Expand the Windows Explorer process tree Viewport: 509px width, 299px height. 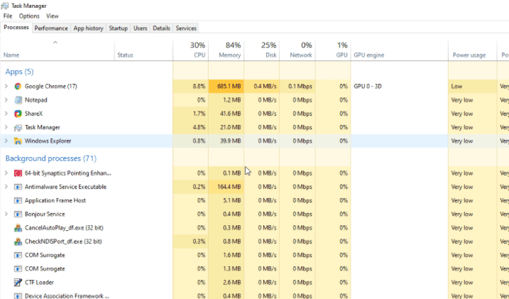(x=6, y=141)
